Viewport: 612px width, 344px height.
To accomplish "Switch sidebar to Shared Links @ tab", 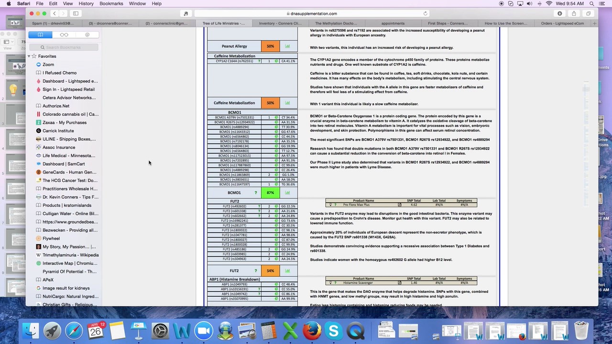I will pyautogui.click(x=87, y=34).
